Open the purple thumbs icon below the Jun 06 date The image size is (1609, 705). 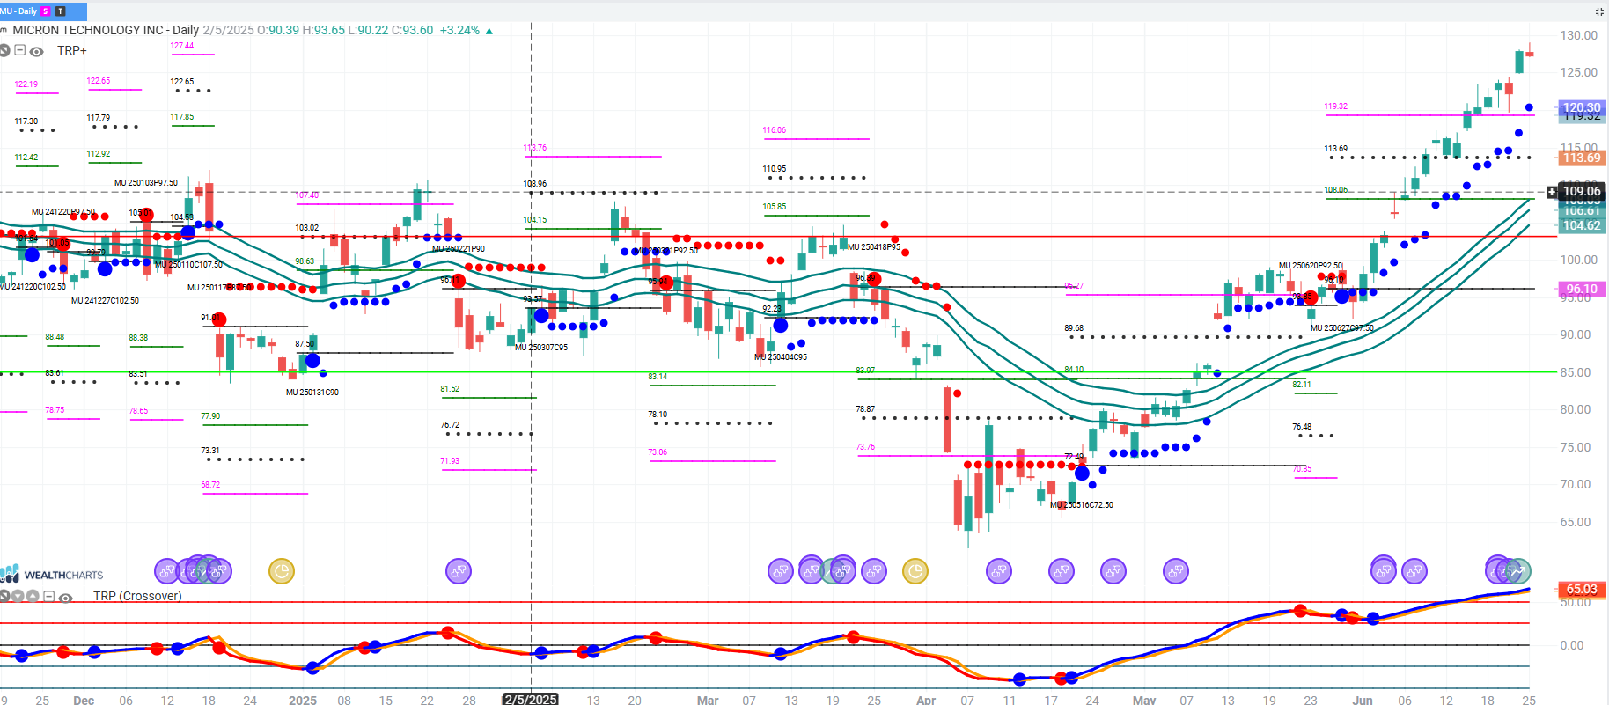1414,571
